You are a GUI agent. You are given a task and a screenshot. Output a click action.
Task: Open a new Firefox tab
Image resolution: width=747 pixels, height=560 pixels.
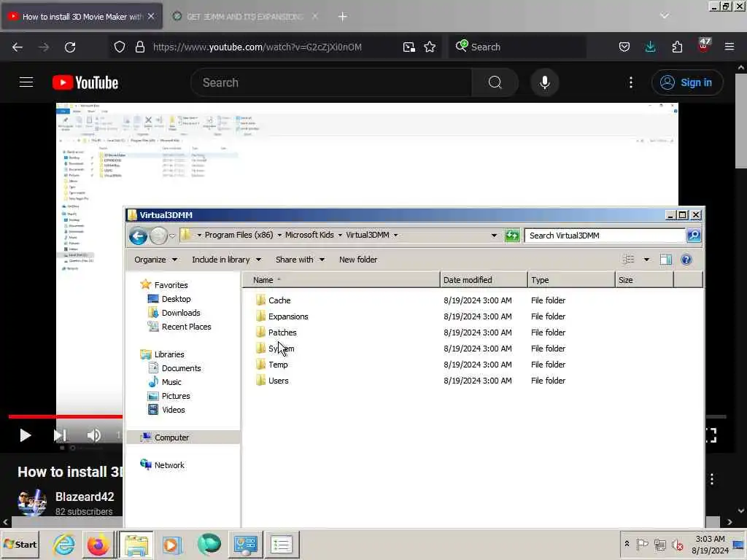[342, 17]
